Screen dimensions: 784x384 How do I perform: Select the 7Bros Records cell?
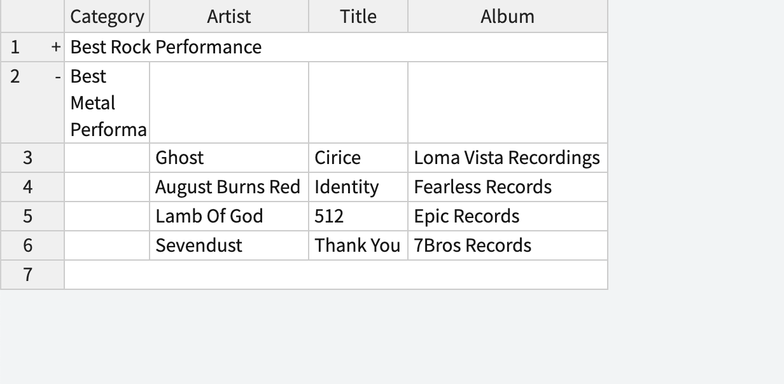click(508, 245)
